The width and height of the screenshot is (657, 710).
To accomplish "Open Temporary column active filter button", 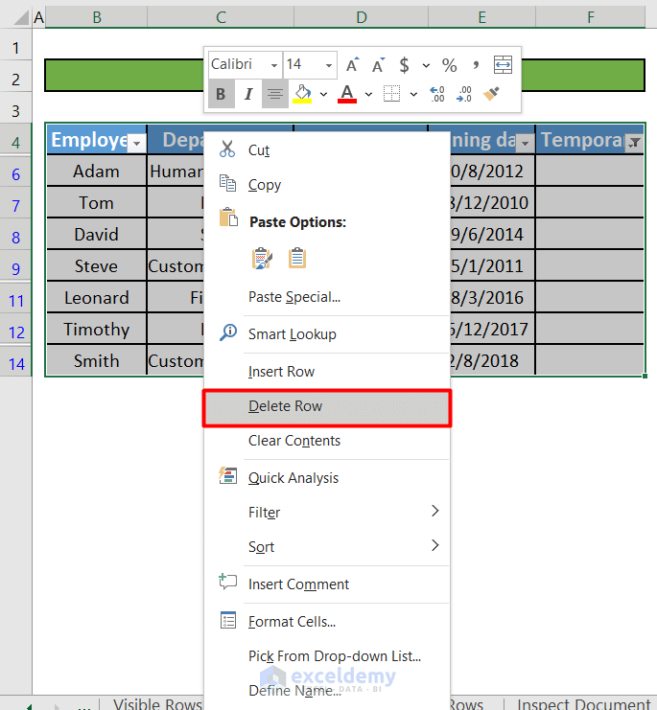I will click(634, 143).
